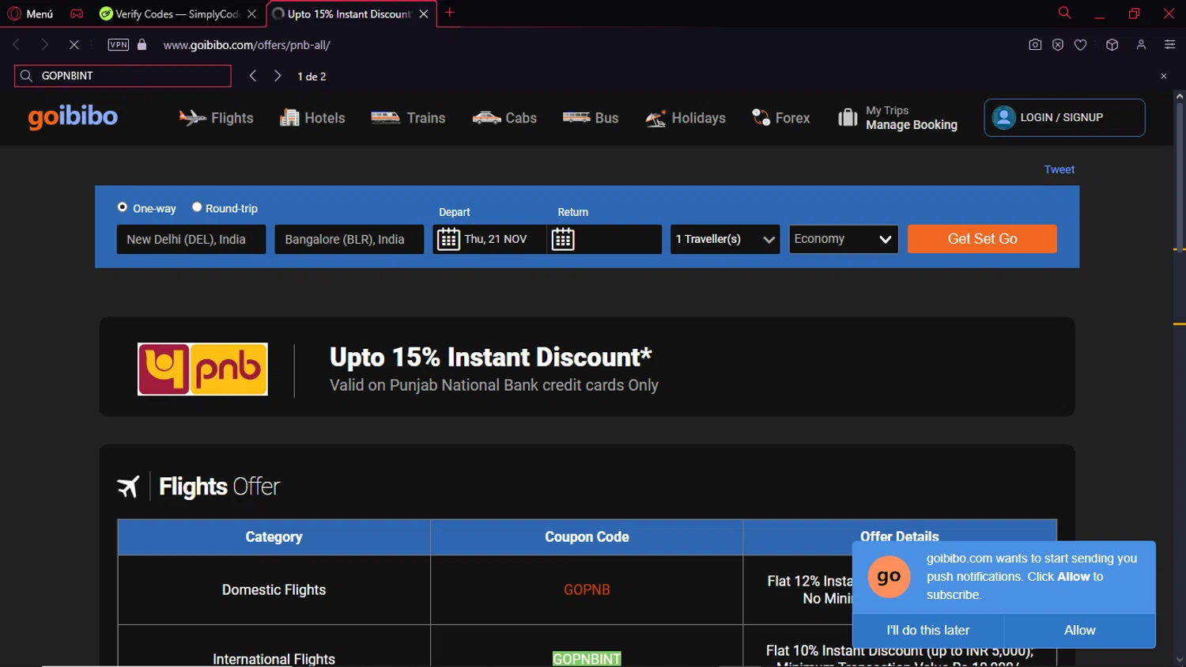
Task: Click the LOGIN / SIGNUP button
Action: coord(1064,117)
